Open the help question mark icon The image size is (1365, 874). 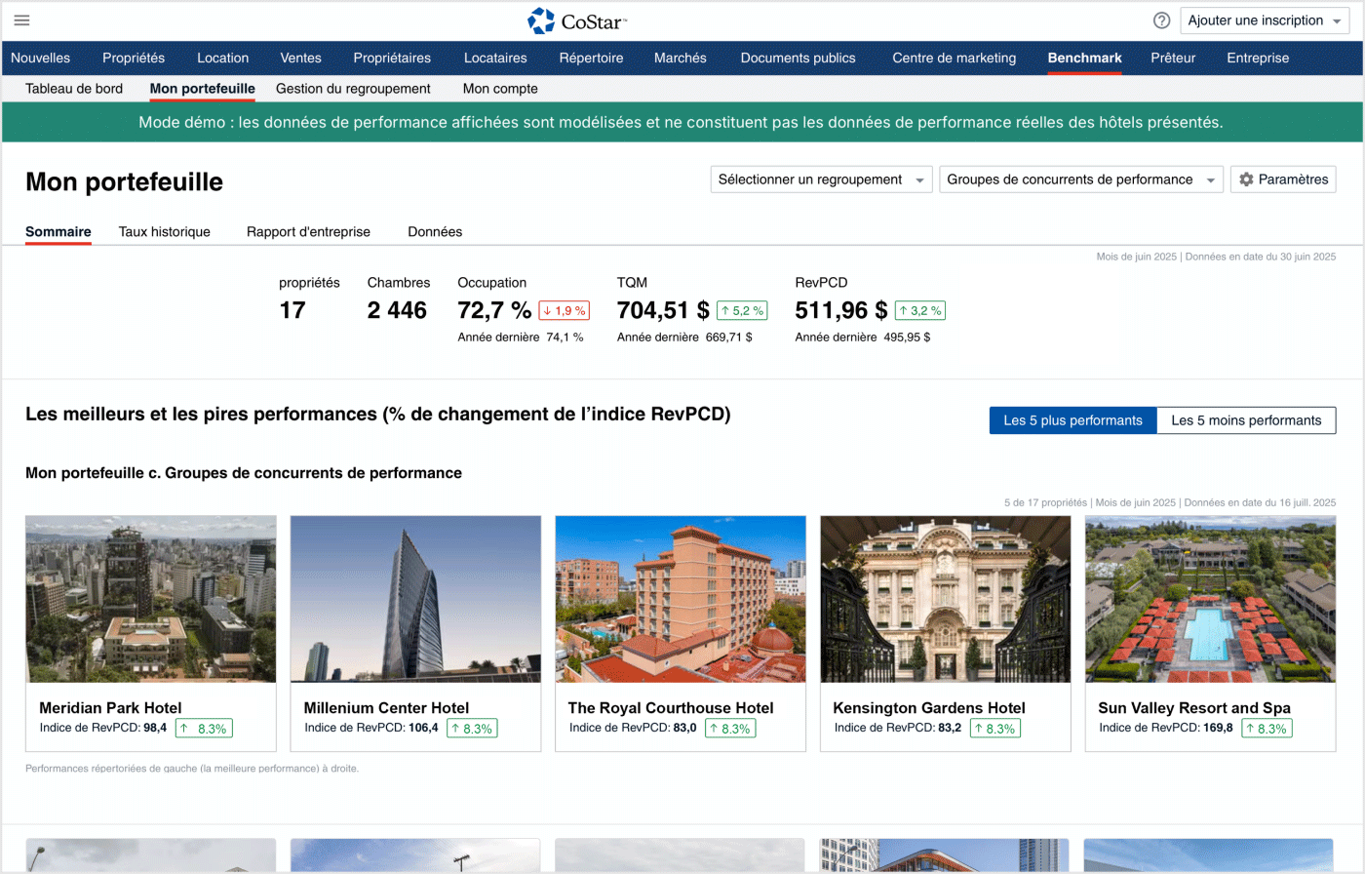pyautogui.click(x=1161, y=20)
